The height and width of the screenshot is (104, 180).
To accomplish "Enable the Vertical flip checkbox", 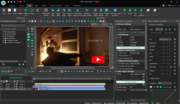I will point(165,33).
